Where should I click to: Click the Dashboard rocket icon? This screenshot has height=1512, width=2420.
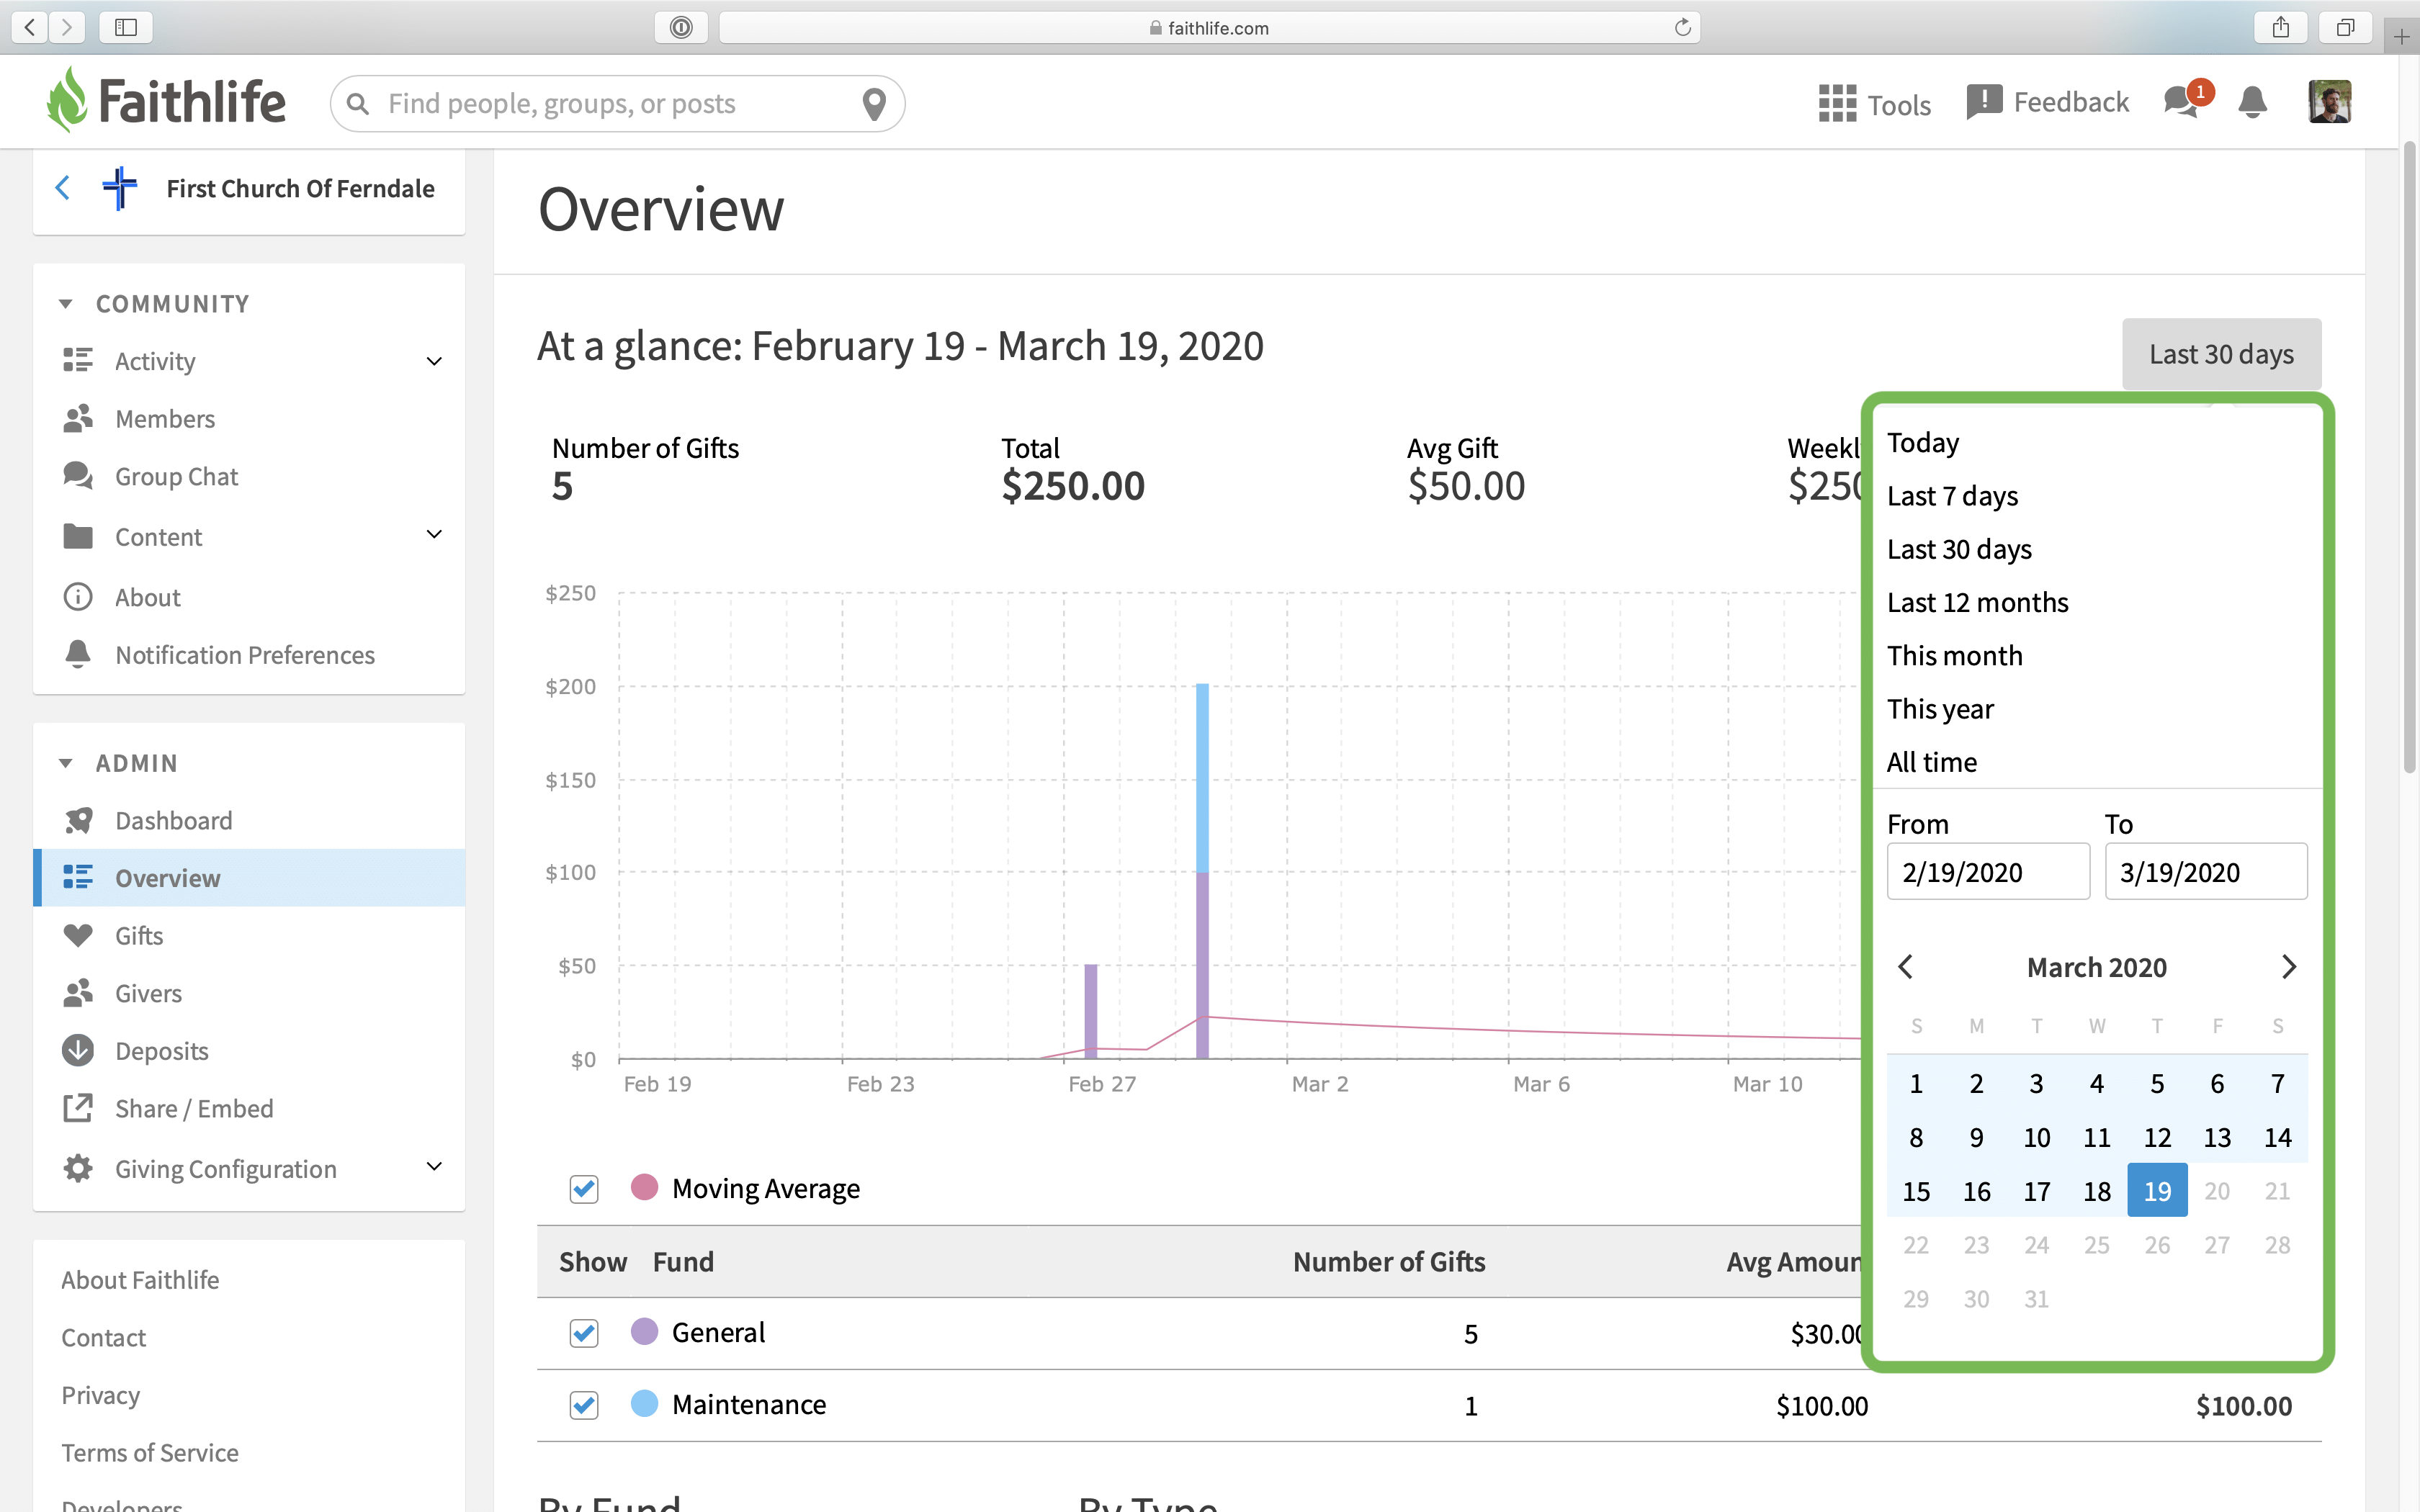[78, 820]
